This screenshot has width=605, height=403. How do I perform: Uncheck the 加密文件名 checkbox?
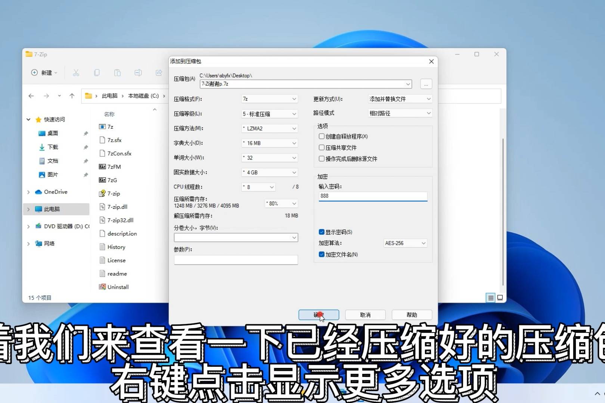(322, 254)
